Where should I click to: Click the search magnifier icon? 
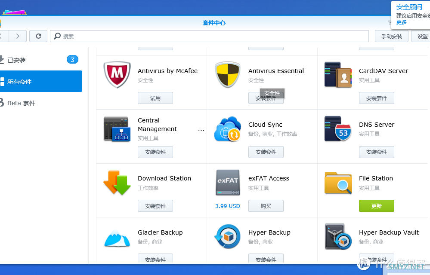(x=57, y=36)
